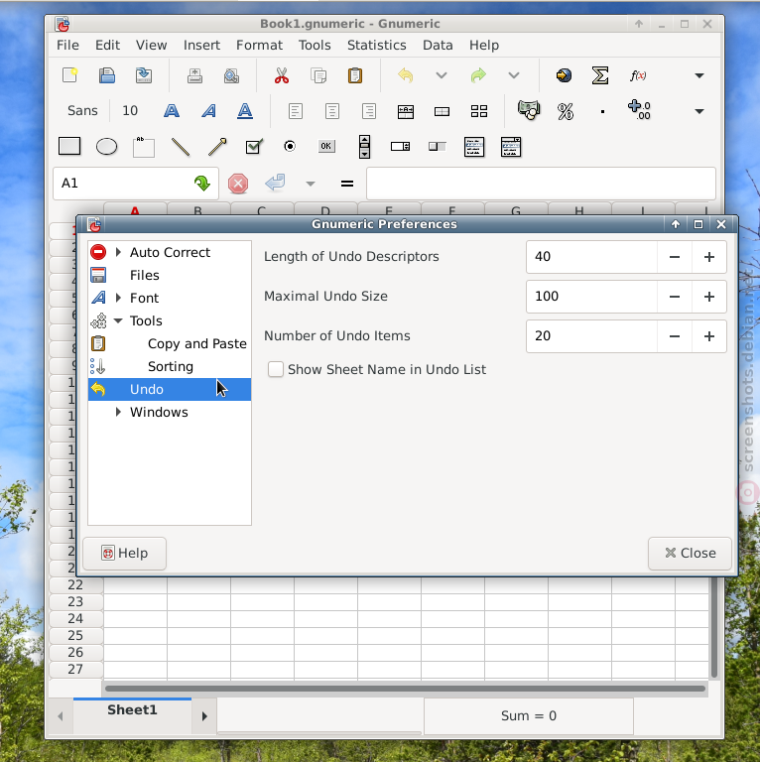Close the Preferences dialog with Close button
This screenshot has height=762, width=760.
tap(690, 553)
